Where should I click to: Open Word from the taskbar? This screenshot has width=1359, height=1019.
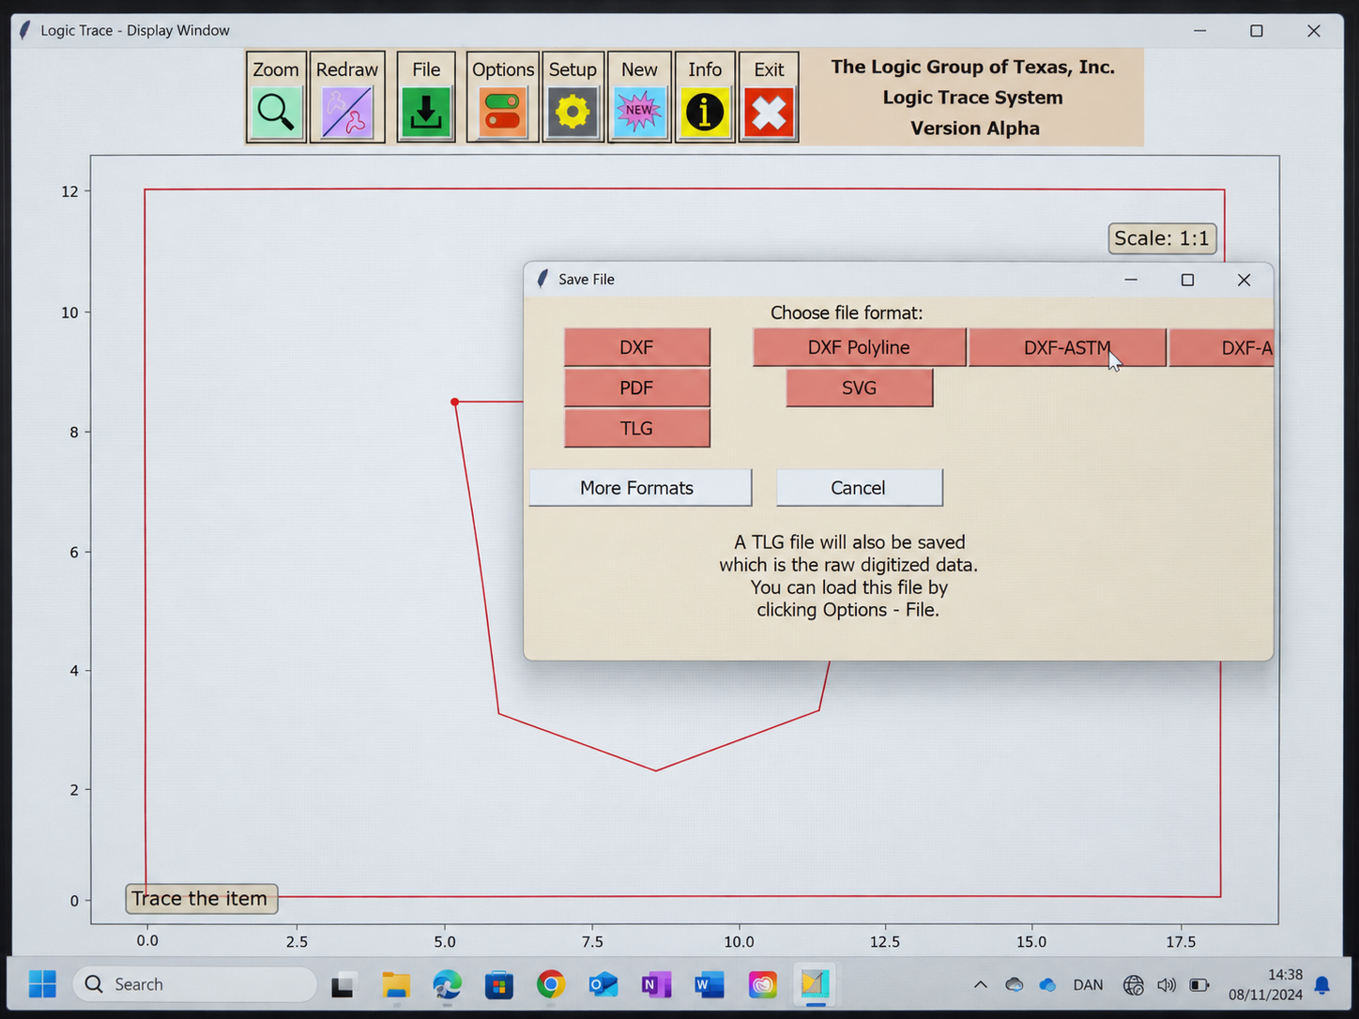coord(710,984)
